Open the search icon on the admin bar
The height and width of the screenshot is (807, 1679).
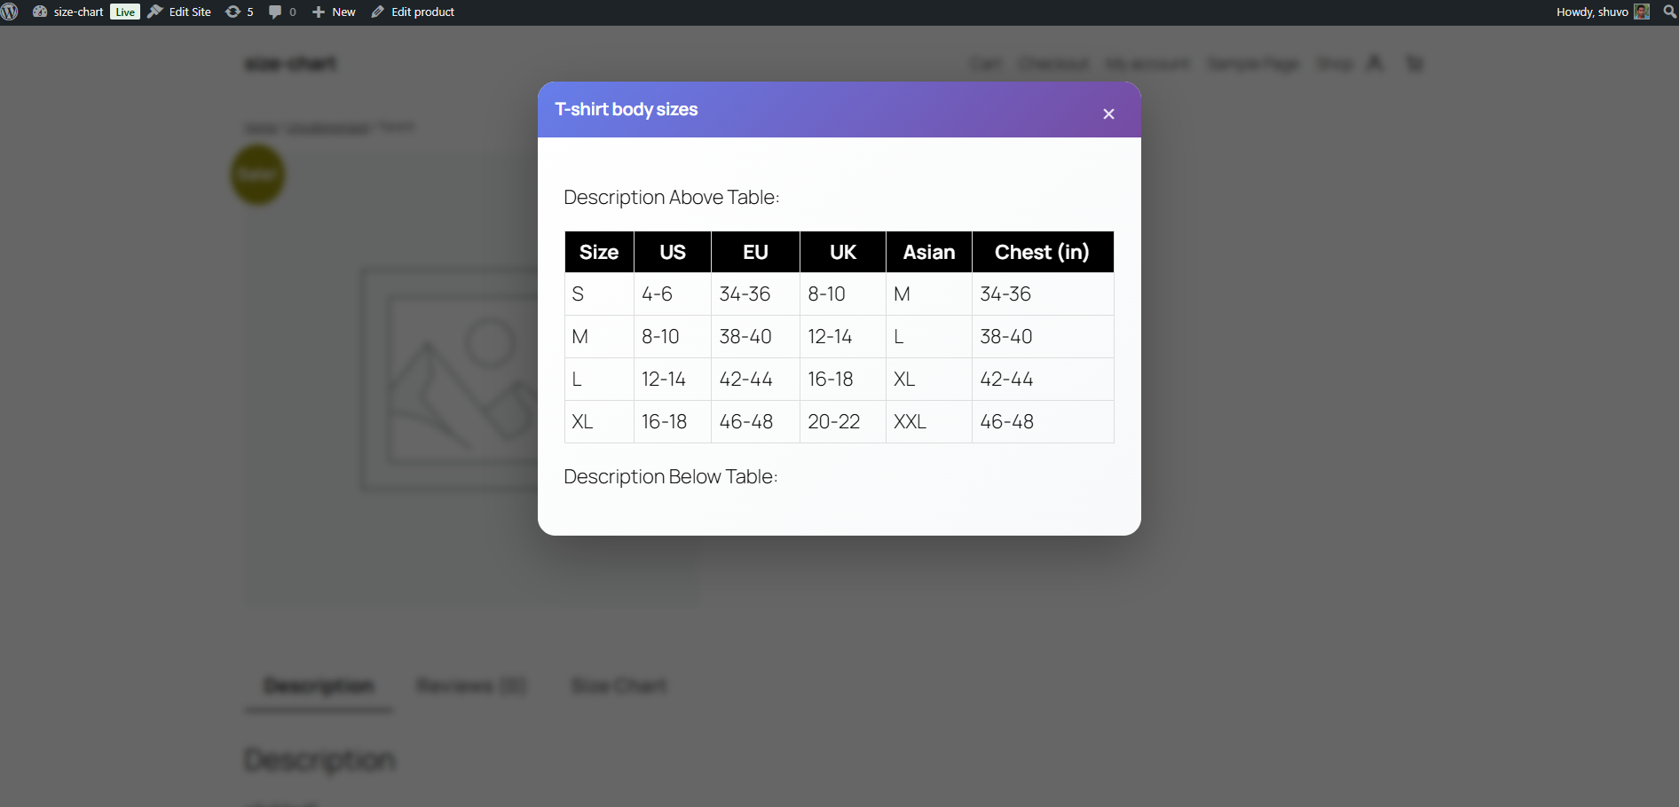(1667, 12)
